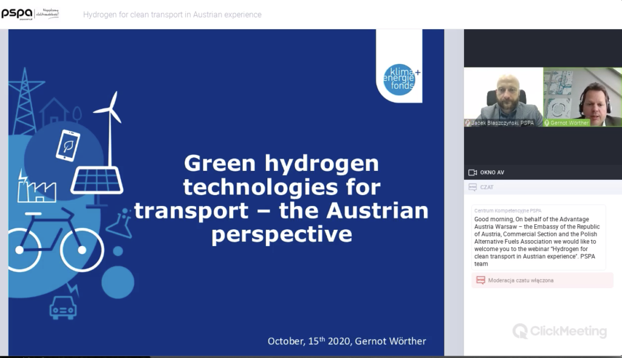
Task: Click the car icon at slide bottom
Action: (63, 308)
